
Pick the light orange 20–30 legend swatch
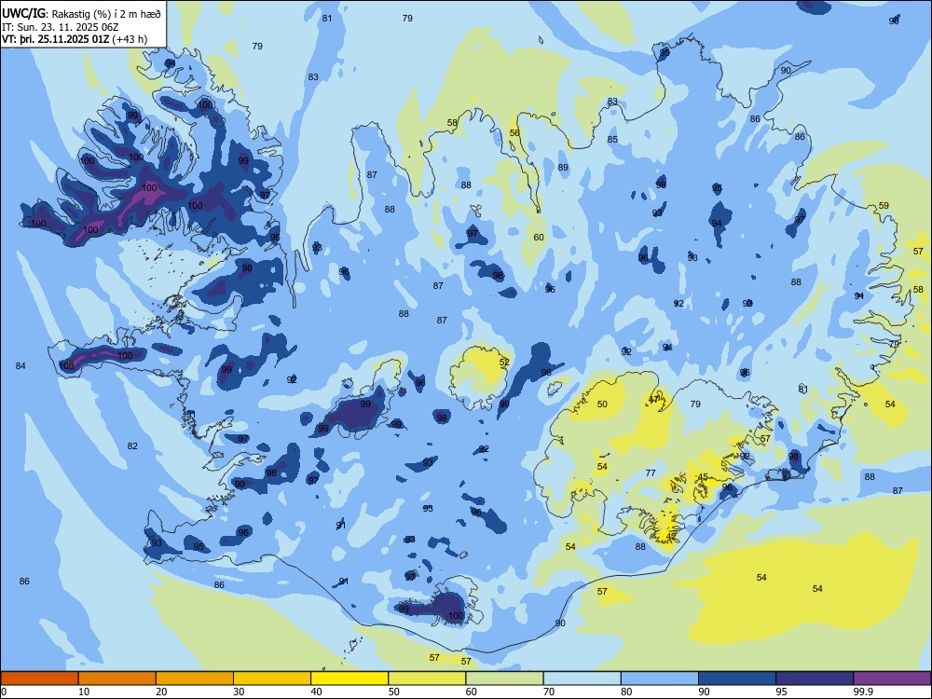click(195, 678)
